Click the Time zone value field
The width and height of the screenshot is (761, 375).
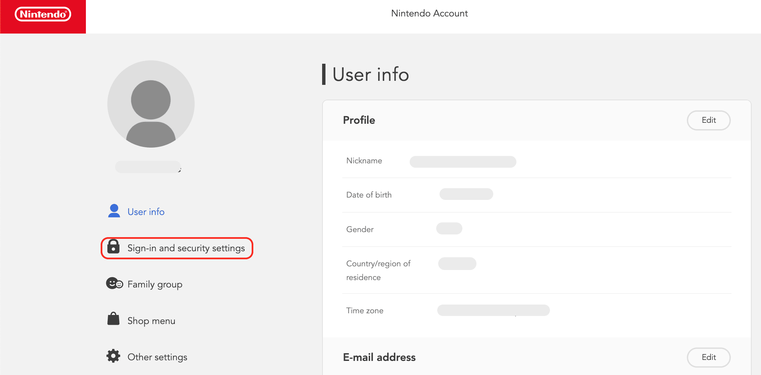pos(493,310)
